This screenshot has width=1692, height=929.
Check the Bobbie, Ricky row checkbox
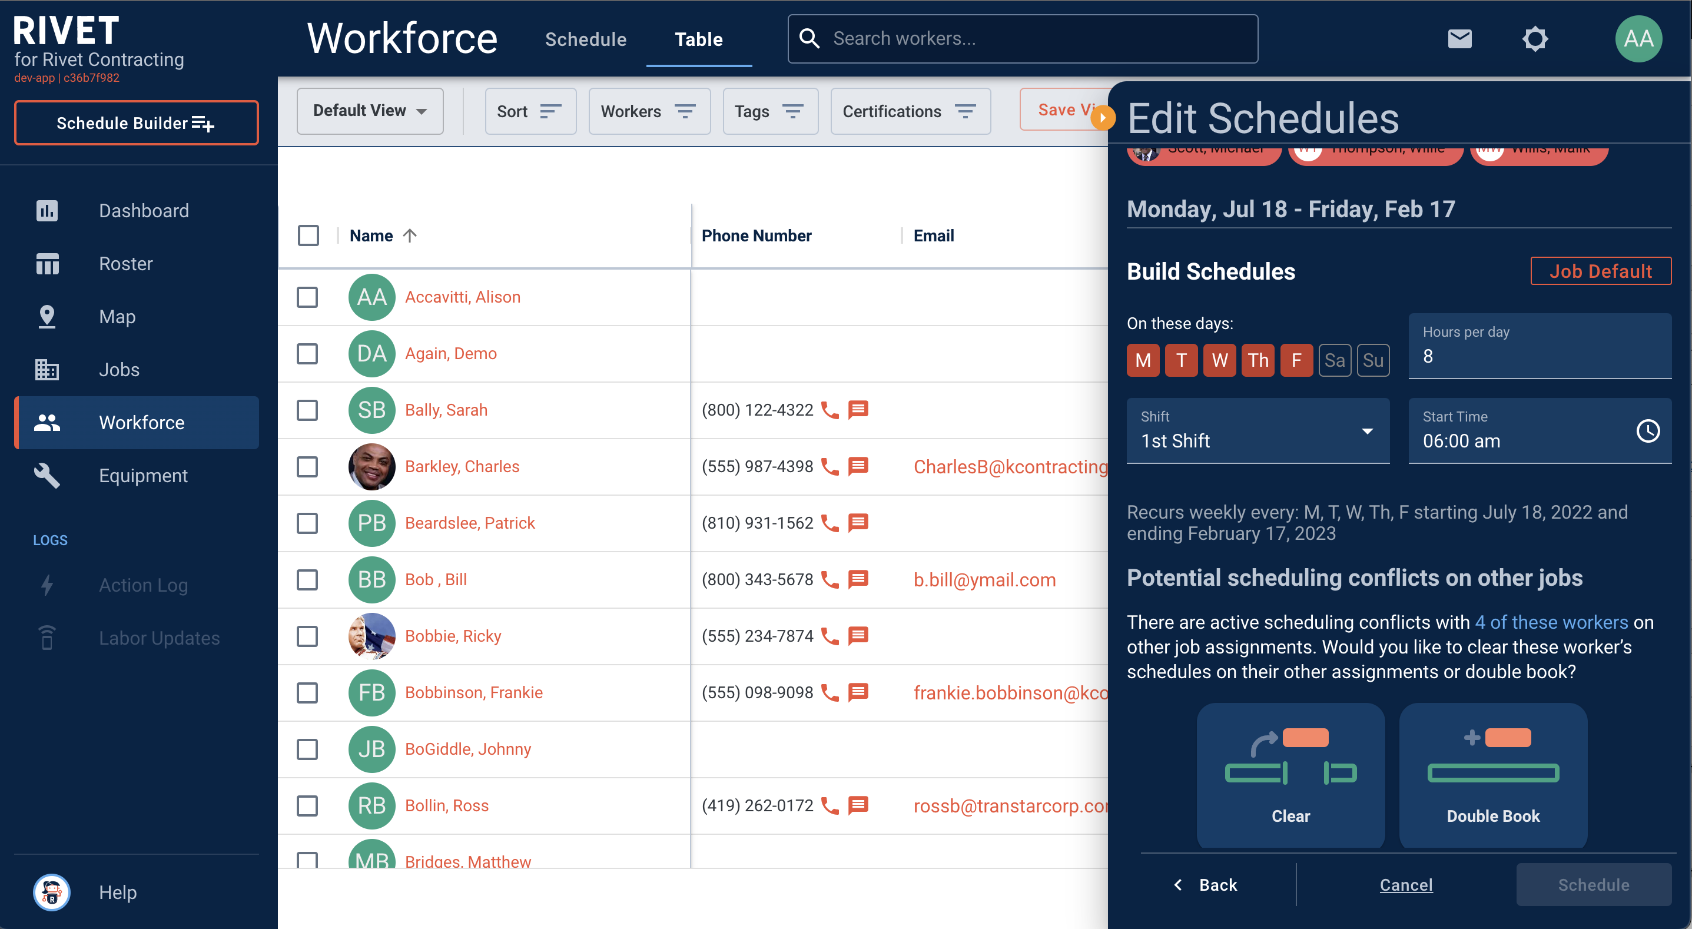click(x=307, y=636)
